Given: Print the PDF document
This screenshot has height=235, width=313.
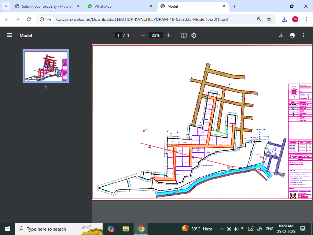Looking at the screenshot, I should (x=292, y=35).
